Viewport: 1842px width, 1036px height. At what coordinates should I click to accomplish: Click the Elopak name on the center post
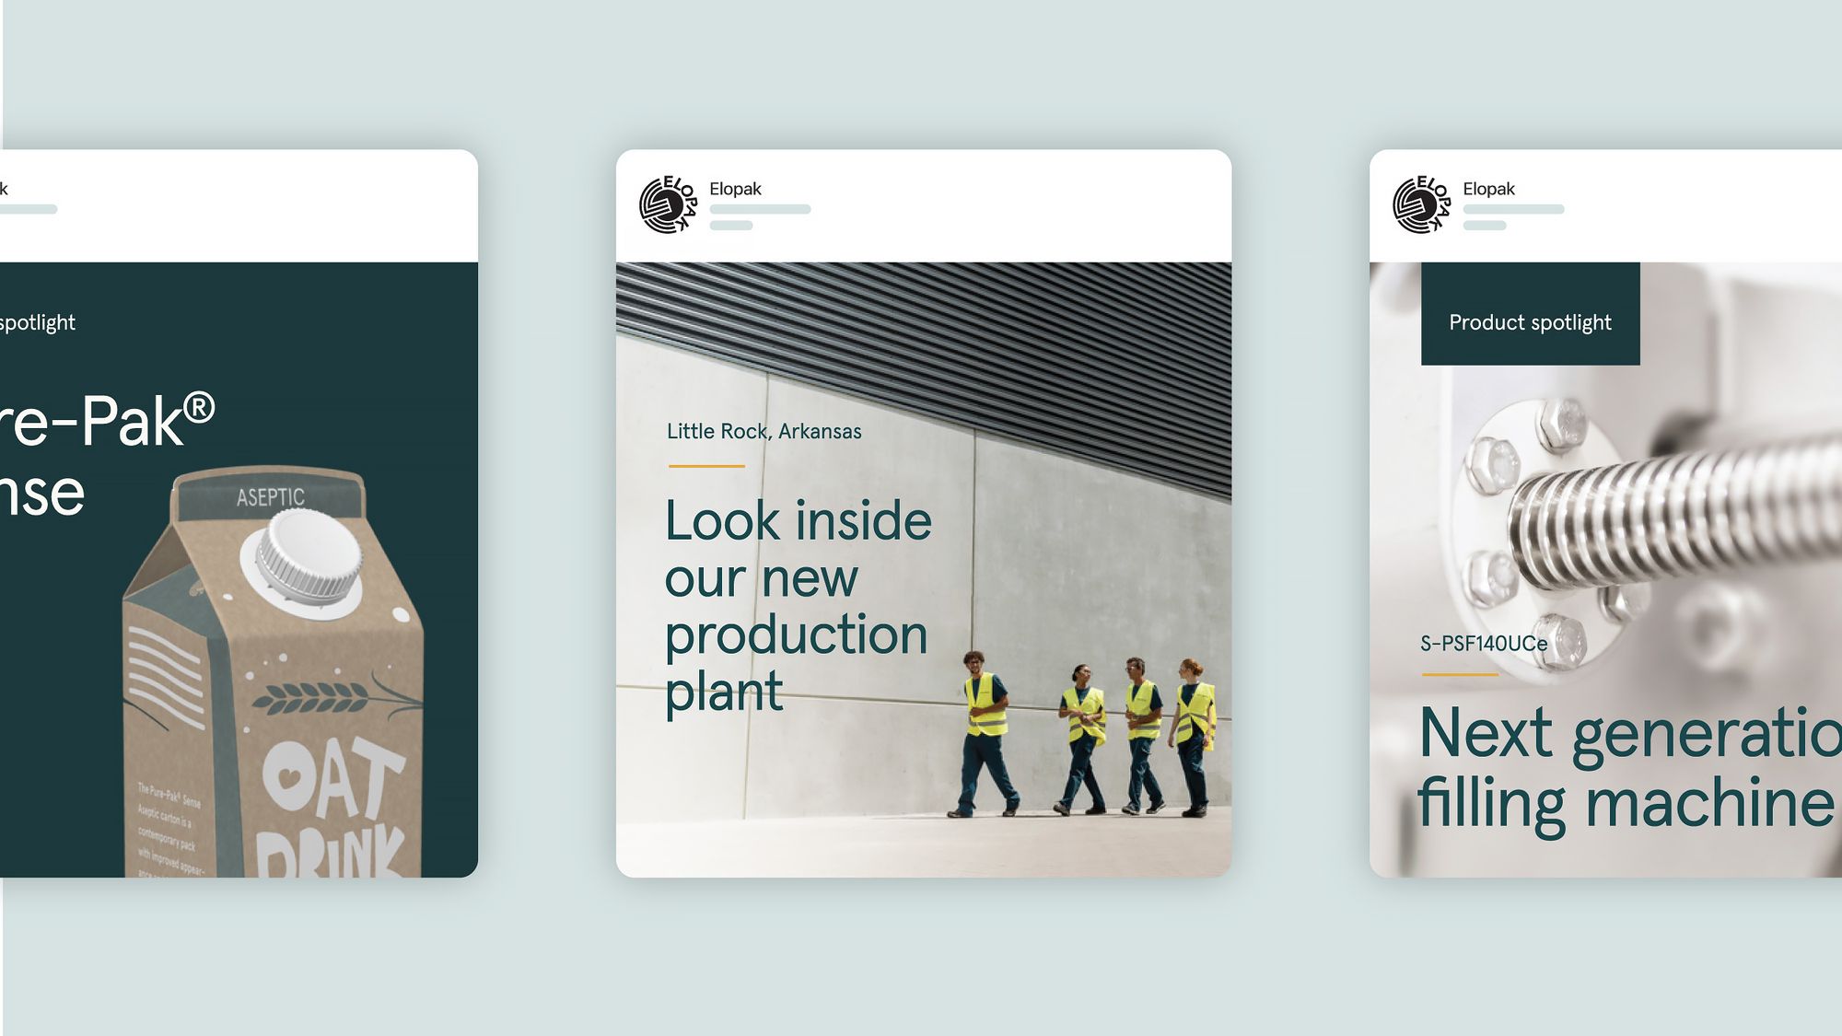pos(735,189)
